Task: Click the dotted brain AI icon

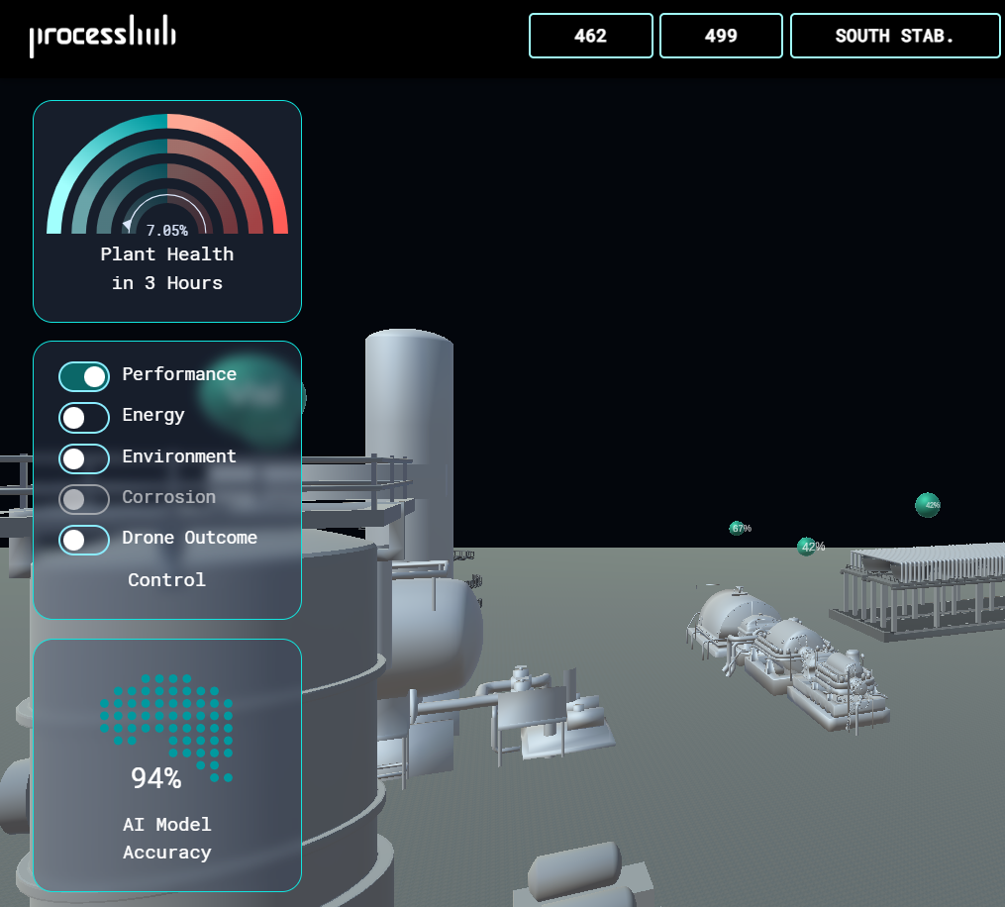Action: click(x=166, y=721)
